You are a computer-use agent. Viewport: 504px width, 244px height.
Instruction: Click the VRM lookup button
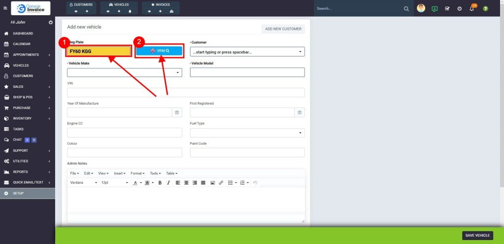pyautogui.click(x=159, y=51)
